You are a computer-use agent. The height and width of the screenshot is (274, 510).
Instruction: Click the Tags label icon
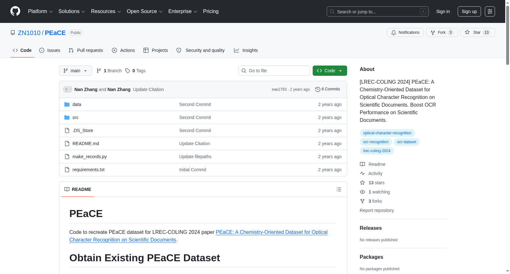coord(127,71)
